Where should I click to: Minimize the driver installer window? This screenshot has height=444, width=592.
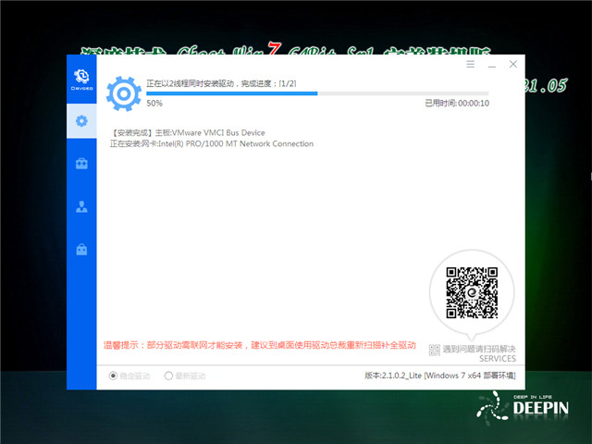491,65
